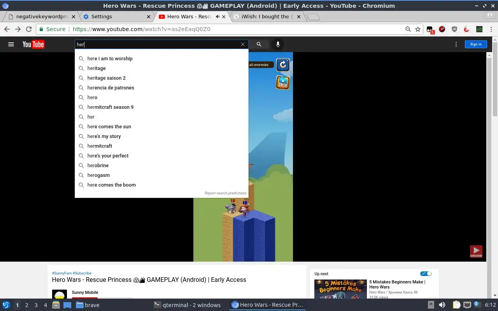The height and width of the screenshot is (311, 498).
Task: Pick suggestion 'here's your perfect'
Action: point(161,156)
